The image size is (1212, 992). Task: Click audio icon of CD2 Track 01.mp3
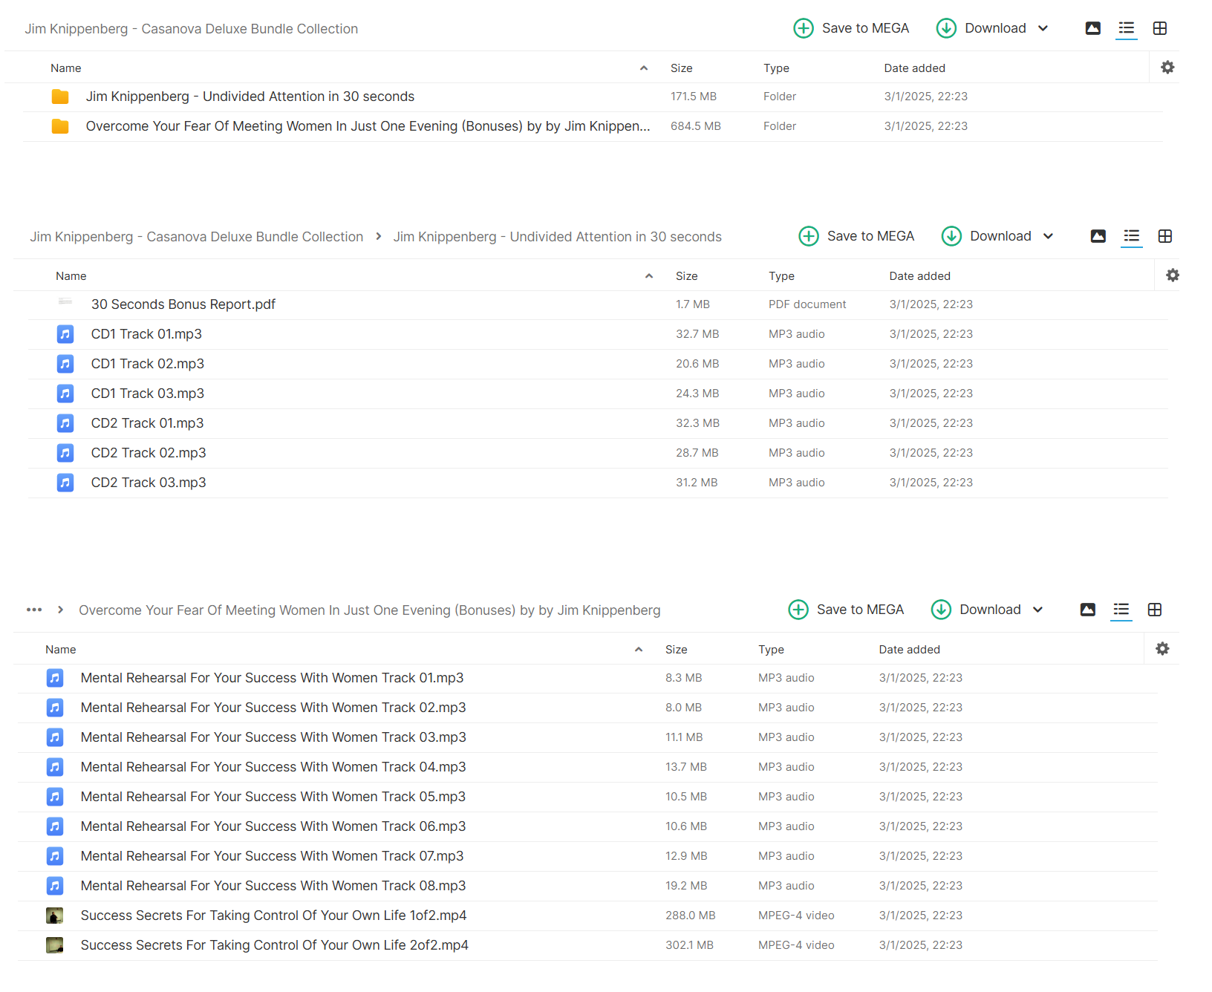65,423
